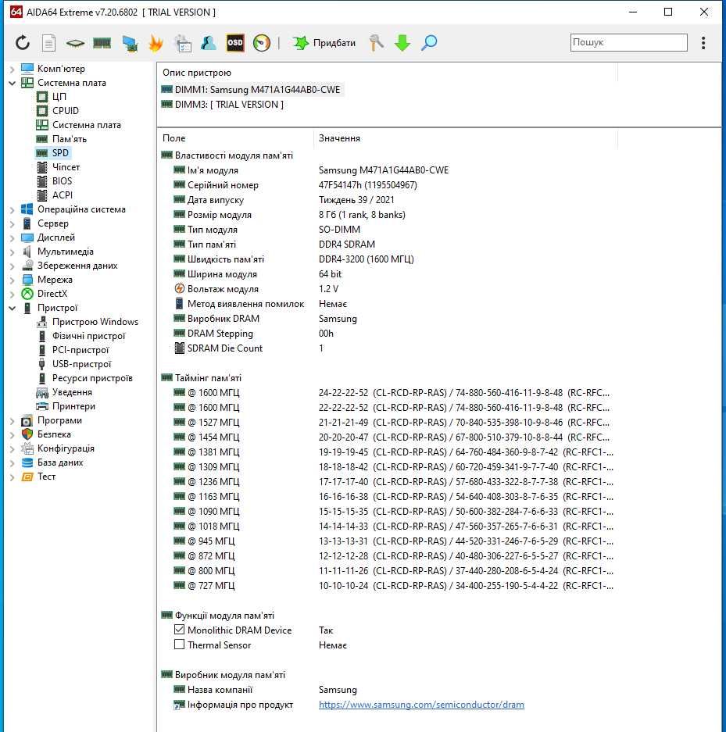
Task: Open the report wizard clipboard icon
Action: pos(183,43)
